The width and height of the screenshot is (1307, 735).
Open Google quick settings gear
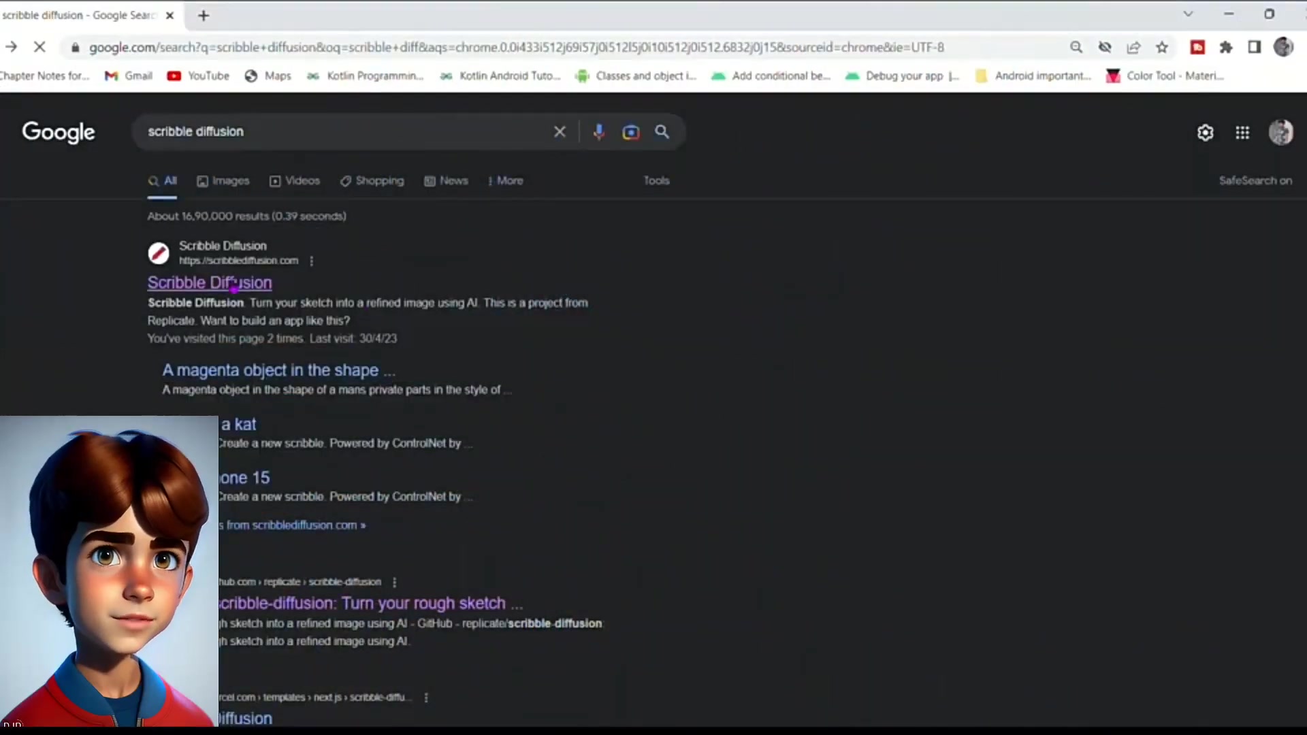pos(1206,133)
